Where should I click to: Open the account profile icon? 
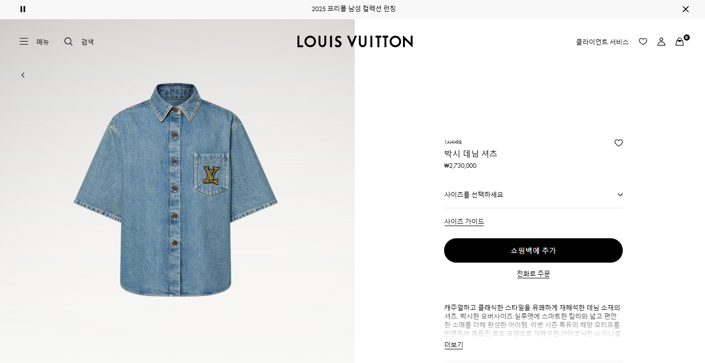(661, 42)
